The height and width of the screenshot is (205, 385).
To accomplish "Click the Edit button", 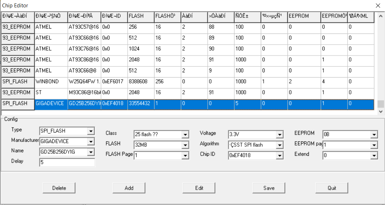I will [199, 188].
